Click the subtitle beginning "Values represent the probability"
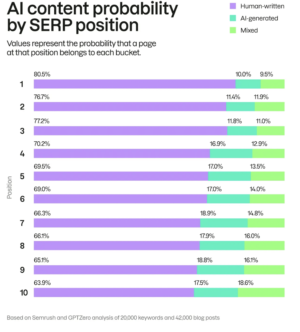The height and width of the screenshot is (332, 300). point(81,48)
